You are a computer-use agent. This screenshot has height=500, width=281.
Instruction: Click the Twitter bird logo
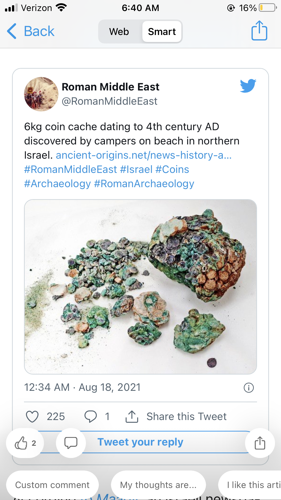point(248,86)
